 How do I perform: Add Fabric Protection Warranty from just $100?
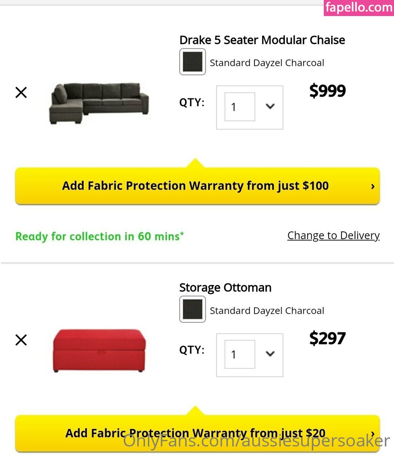(197, 186)
